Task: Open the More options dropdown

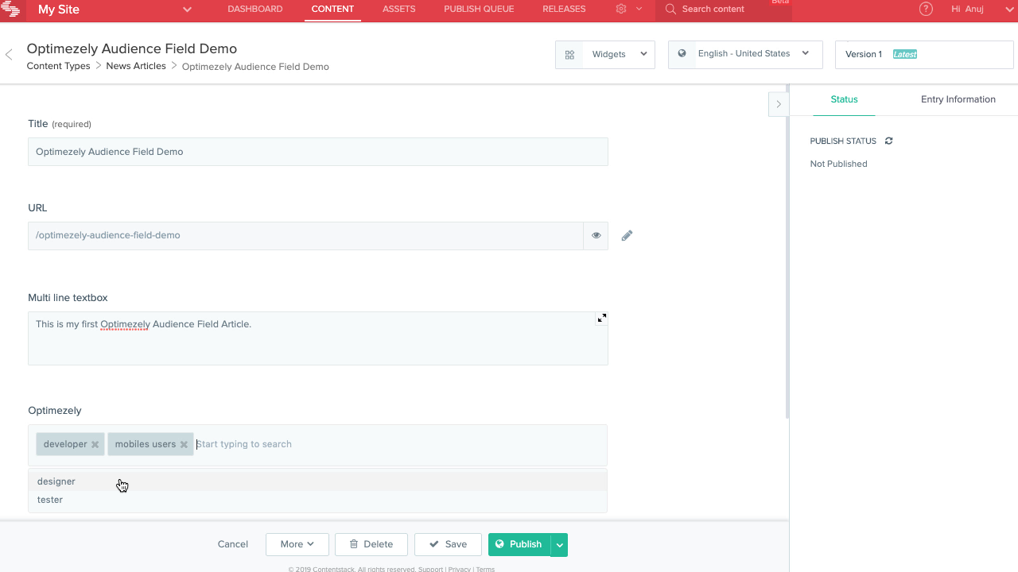Action: [x=297, y=544]
